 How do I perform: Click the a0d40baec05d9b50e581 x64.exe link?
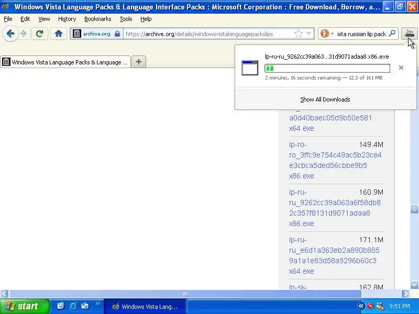tap(330, 123)
